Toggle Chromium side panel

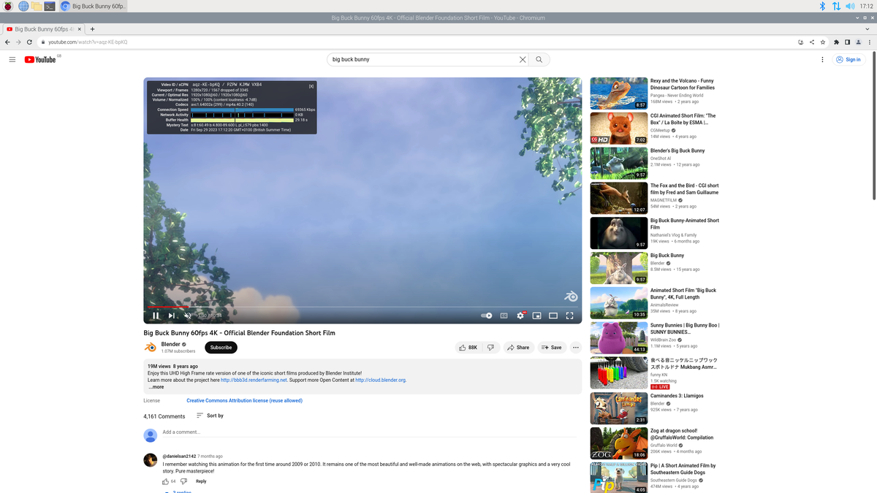(x=847, y=42)
